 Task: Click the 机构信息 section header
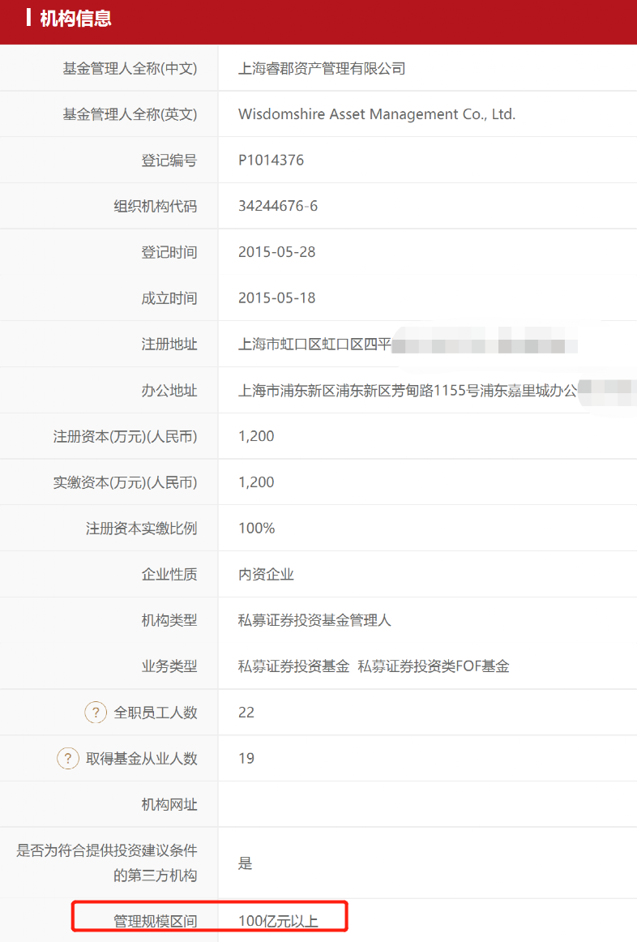pyautogui.click(x=75, y=19)
